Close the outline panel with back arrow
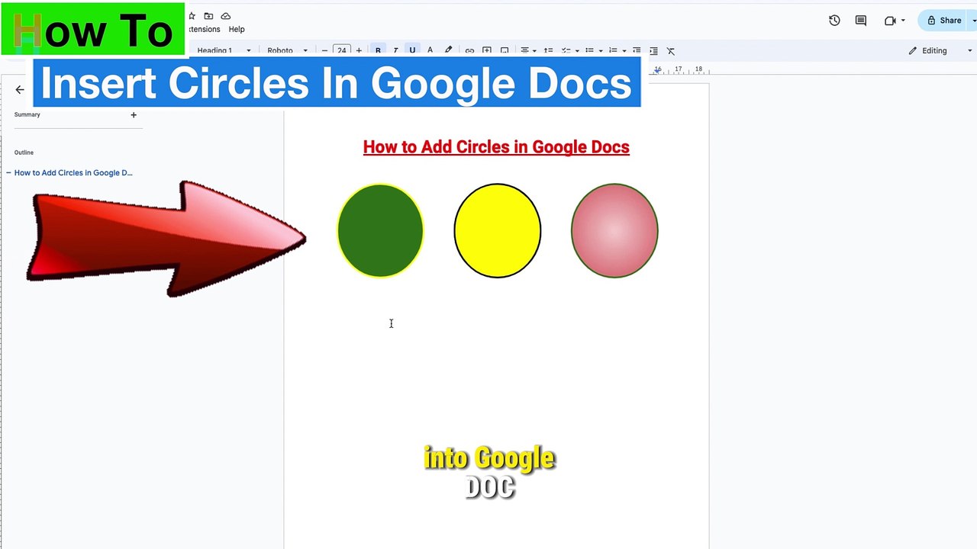Viewport: 977px width, 549px height. tap(20, 89)
